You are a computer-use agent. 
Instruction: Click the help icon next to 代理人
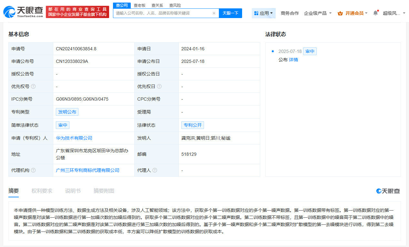point(155,170)
